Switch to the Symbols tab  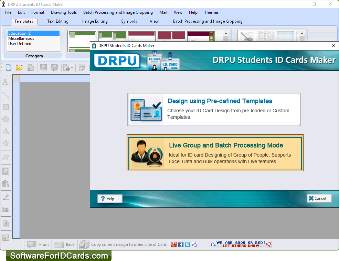[x=129, y=21]
